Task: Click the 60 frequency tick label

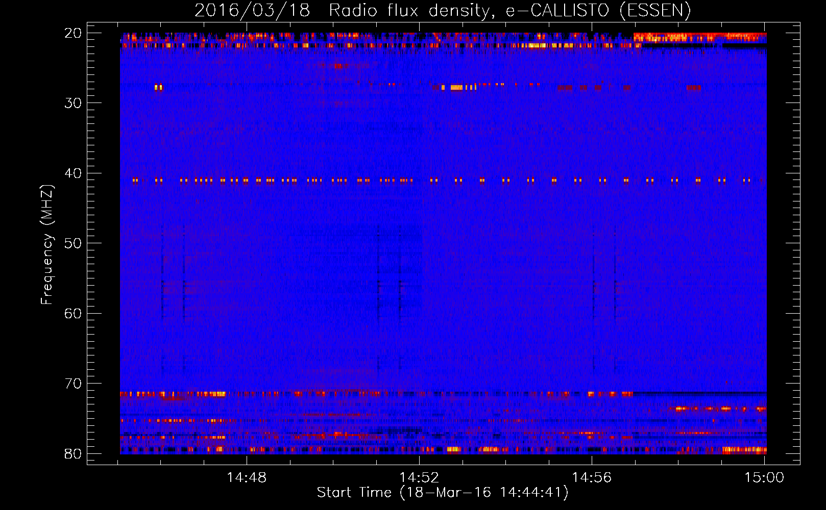Action: pos(73,313)
